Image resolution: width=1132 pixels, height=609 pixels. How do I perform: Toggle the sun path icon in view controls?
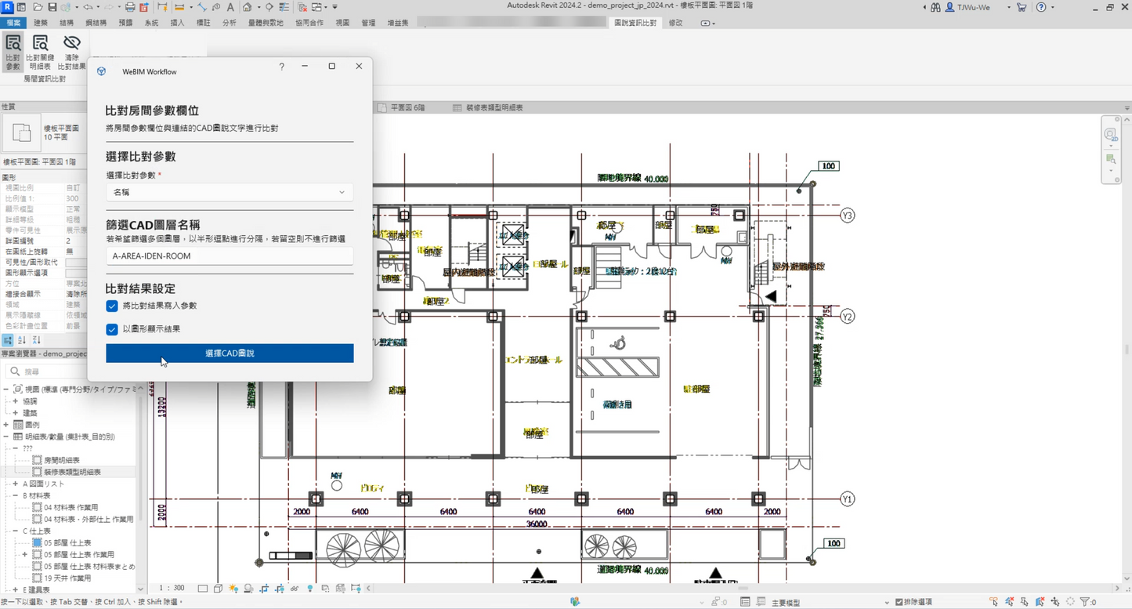(x=233, y=589)
